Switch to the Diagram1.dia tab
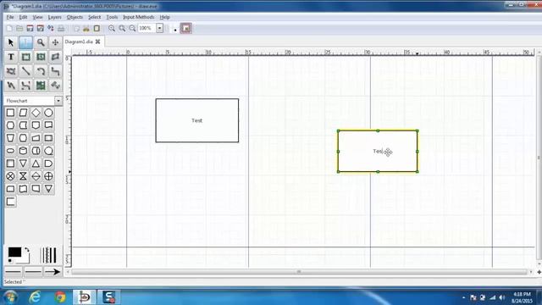Screen dimensions: 542x305 [79, 42]
